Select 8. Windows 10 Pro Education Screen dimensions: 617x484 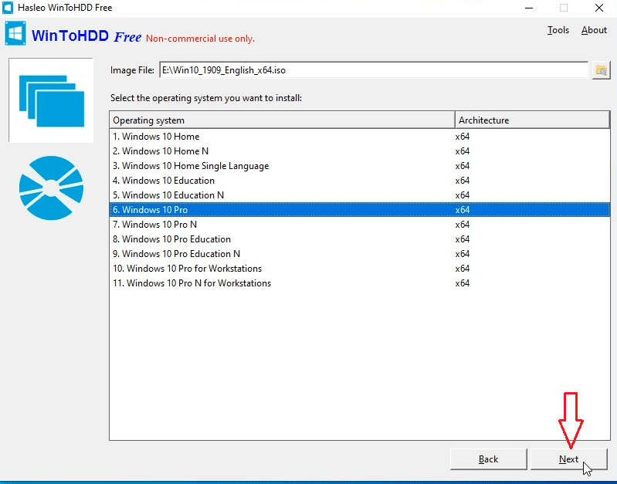(x=360, y=239)
